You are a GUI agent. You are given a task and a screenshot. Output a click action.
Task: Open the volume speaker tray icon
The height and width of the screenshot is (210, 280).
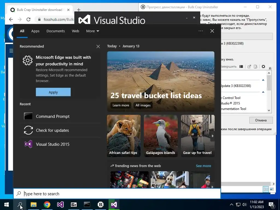tap(244, 205)
